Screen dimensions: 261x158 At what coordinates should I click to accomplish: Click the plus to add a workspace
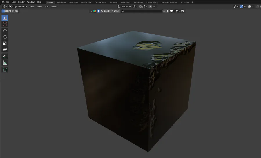tap(193, 2)
